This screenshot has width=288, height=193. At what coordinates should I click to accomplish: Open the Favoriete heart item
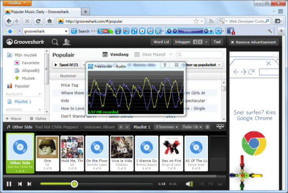[27, 63]
